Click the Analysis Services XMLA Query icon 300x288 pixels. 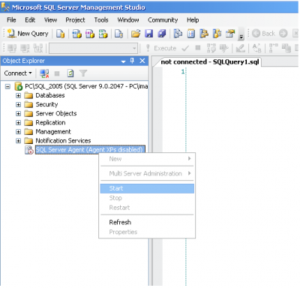coord(103,34)
